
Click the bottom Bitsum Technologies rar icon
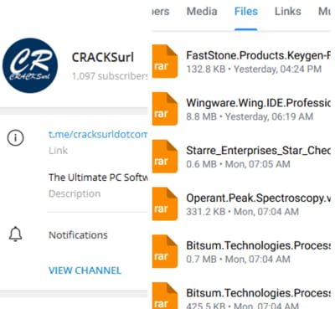pyautogui.click(x=165, y=296)
